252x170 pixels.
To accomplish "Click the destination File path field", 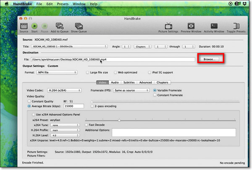I will 113,59.
